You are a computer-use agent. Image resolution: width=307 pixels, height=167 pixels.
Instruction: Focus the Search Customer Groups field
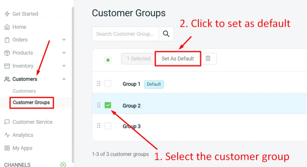click(x=125, y=34)
